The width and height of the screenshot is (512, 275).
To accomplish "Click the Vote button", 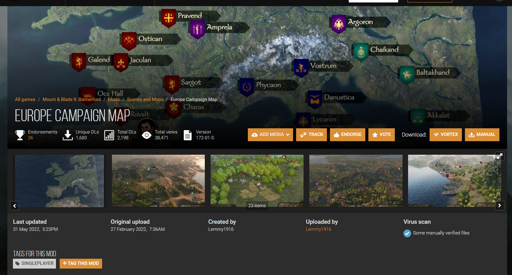I will coord(382,135).
